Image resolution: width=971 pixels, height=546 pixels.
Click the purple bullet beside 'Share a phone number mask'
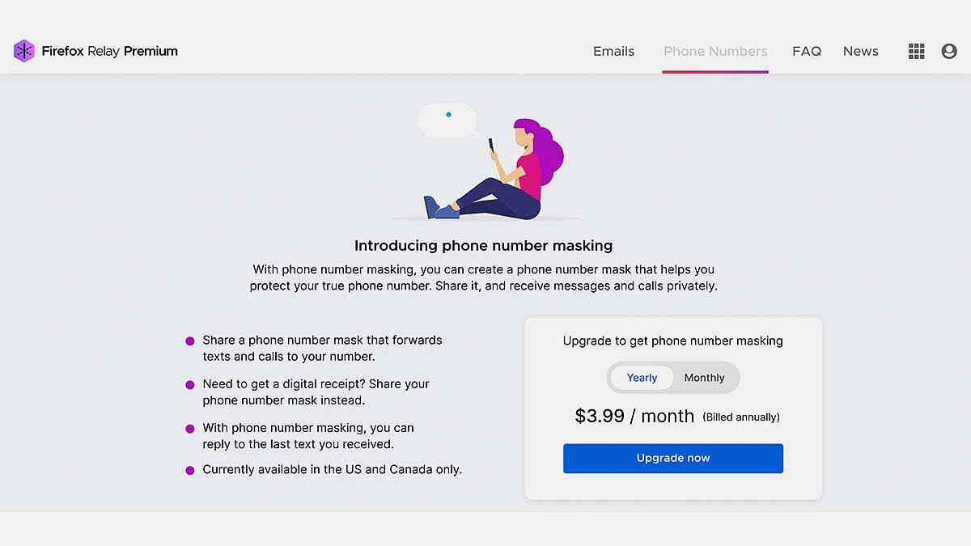tap(190, 341)
